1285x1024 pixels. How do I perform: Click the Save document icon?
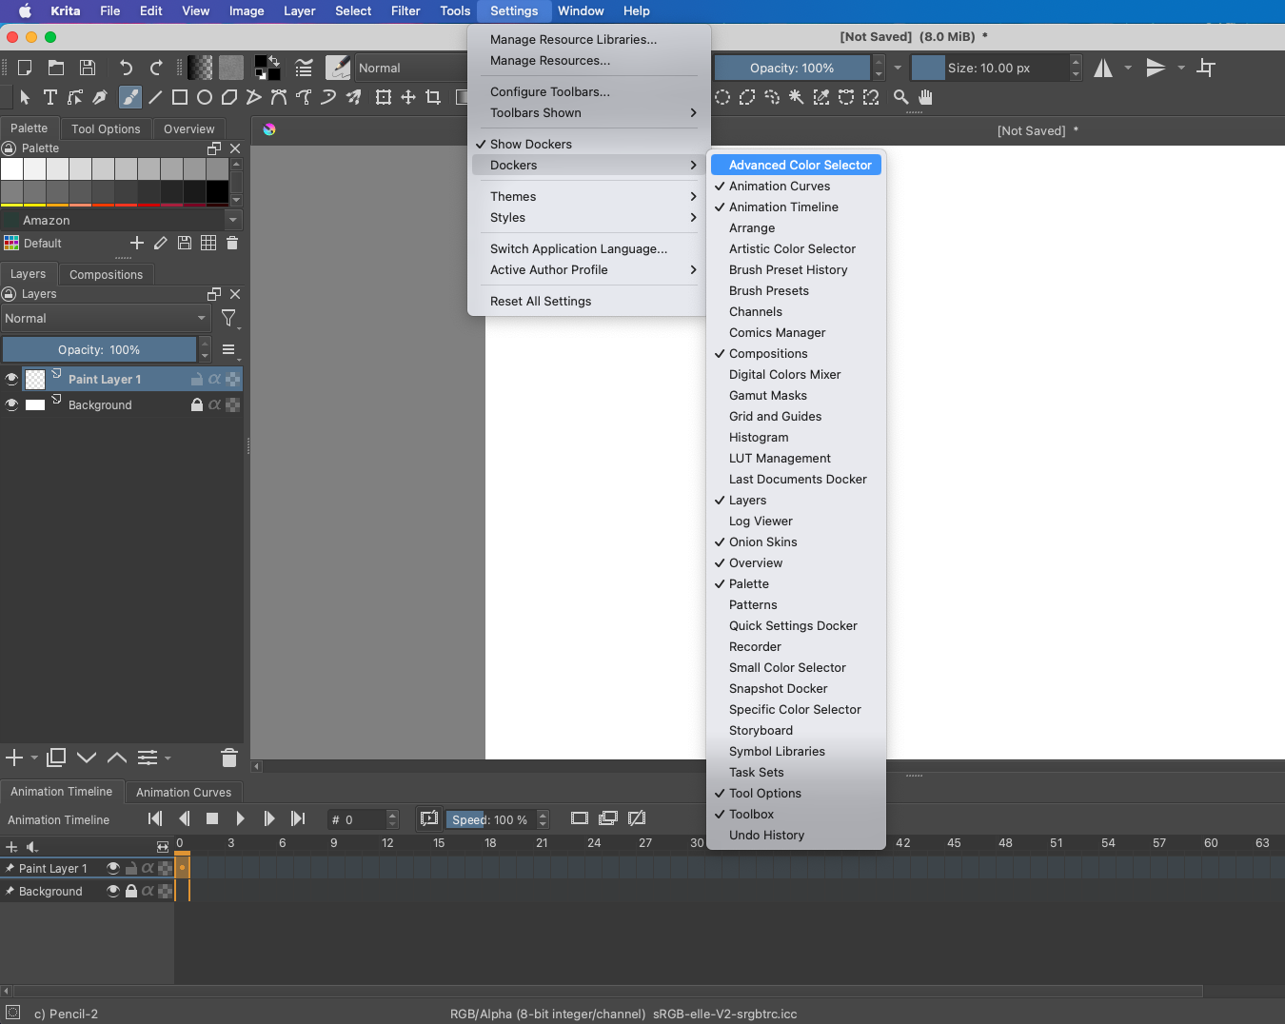click(88, 68)
